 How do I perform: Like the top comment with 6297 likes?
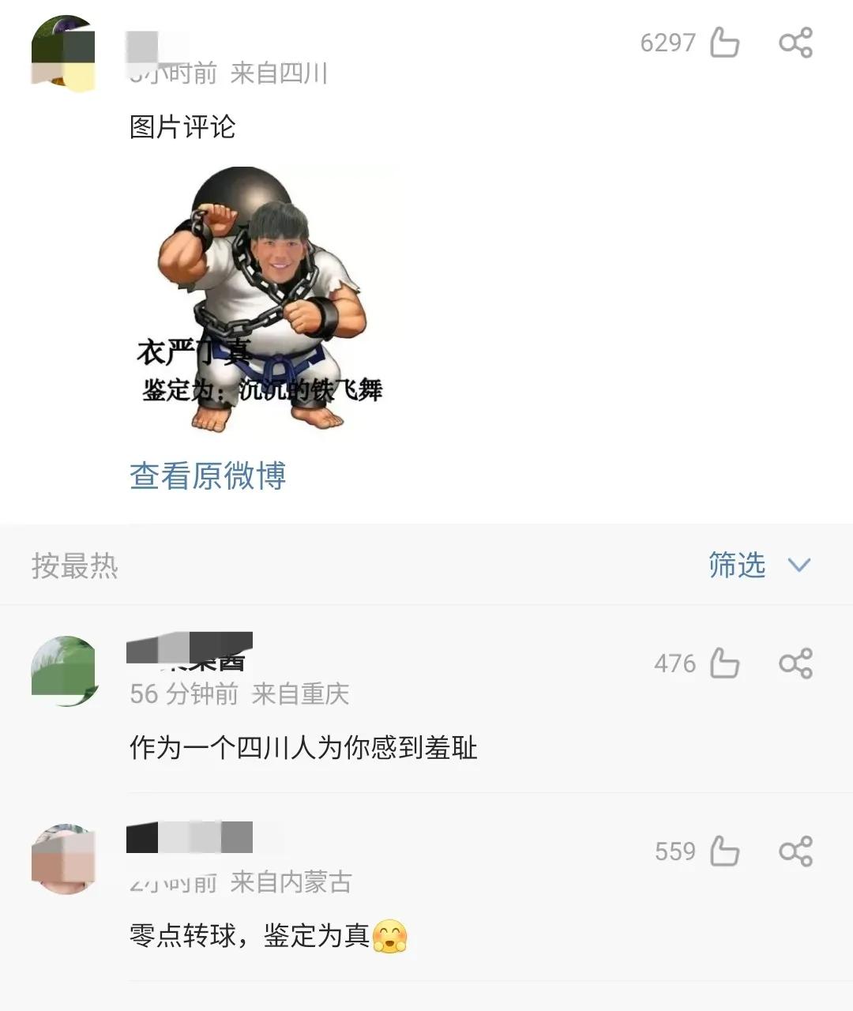point(724,42)
